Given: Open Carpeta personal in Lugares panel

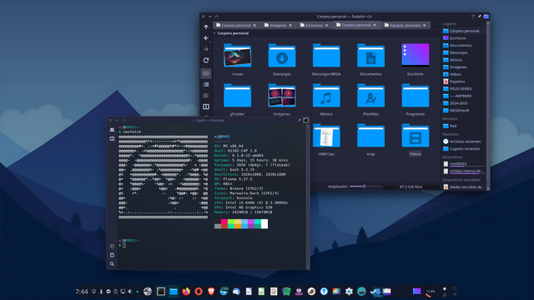Looking at the screenshot, I should 464,31.
